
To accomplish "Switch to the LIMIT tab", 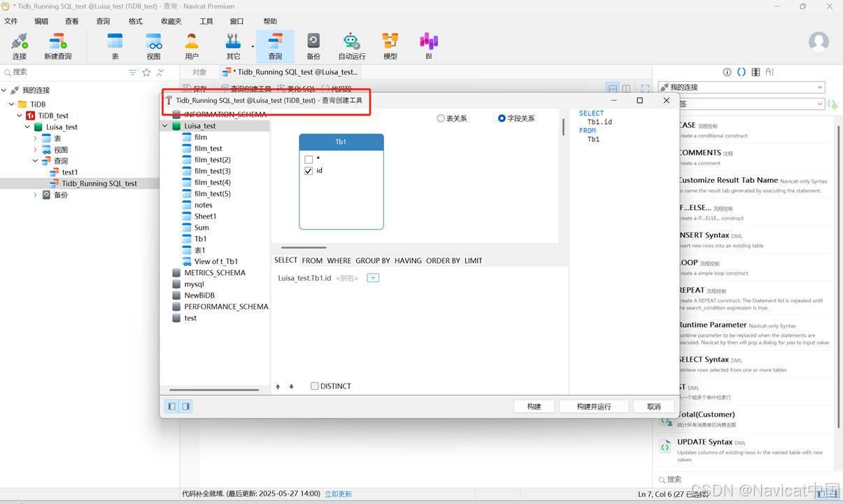I will pos(474,260).
